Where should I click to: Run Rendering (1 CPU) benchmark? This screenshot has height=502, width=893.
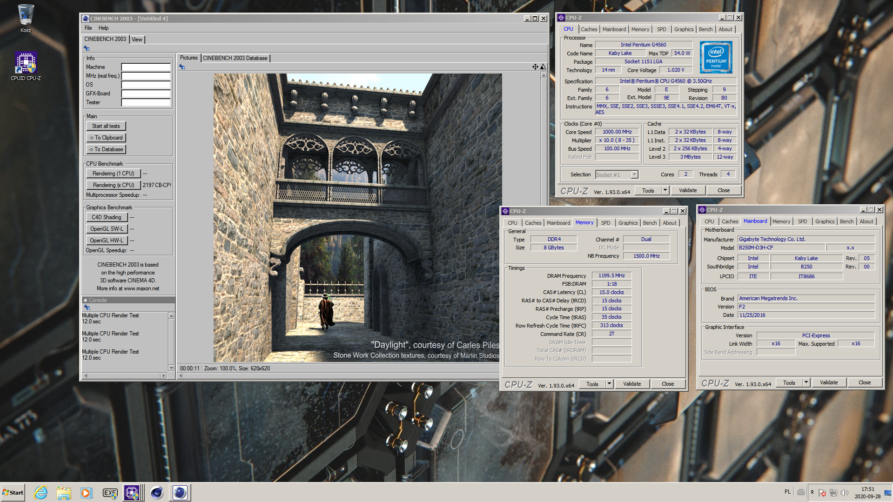tap(113, 174)
